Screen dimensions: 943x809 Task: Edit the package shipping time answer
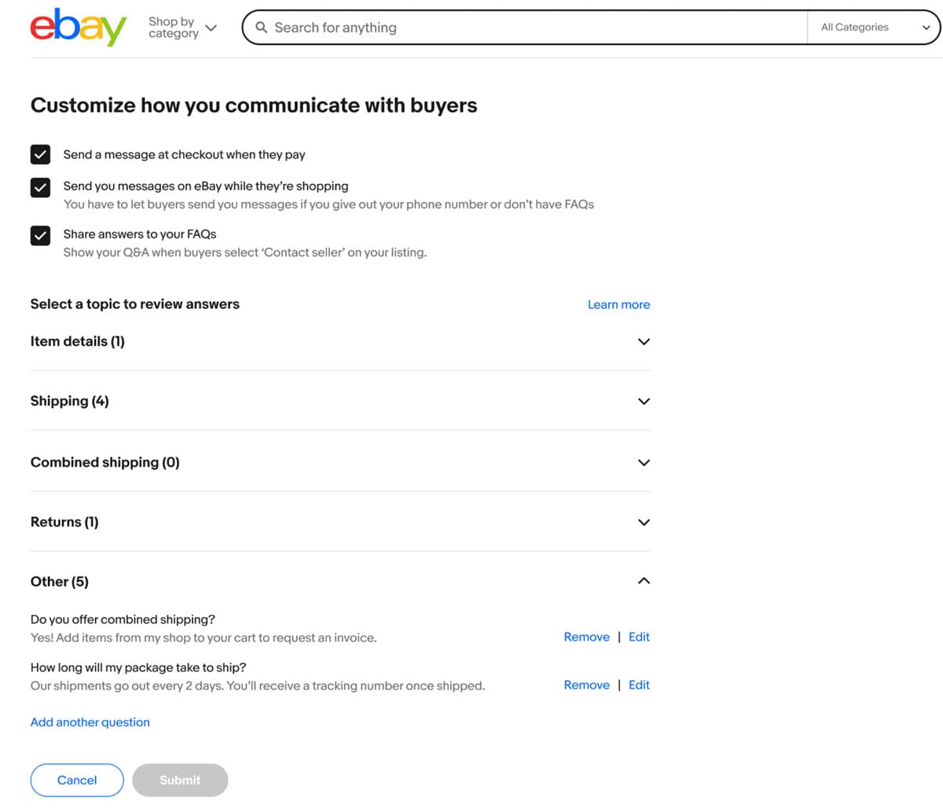pos(638,685)
